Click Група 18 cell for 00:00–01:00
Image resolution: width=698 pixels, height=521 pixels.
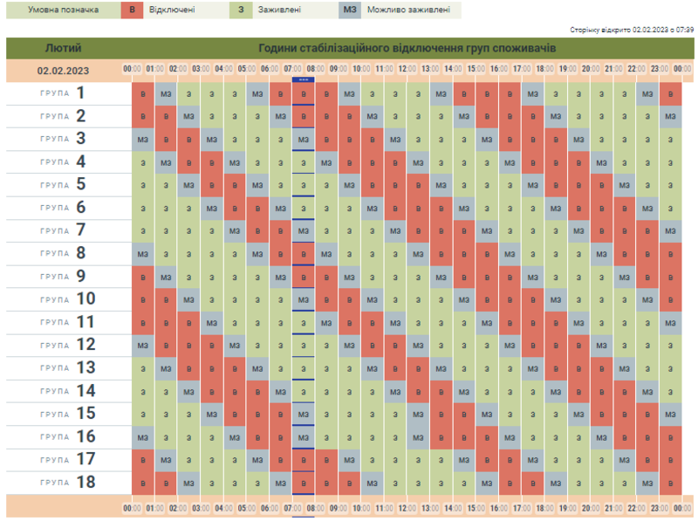[143, 482]
